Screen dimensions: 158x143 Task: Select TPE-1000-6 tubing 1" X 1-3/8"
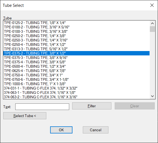(x=76, y=84)
